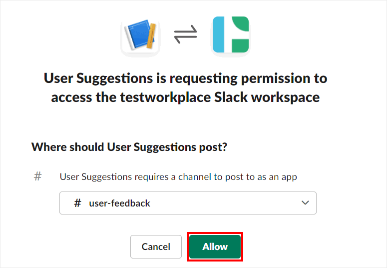Click the hash symbol inside the channel selector
This screenshot has height=268, width=387.
[x=77, y=203]
